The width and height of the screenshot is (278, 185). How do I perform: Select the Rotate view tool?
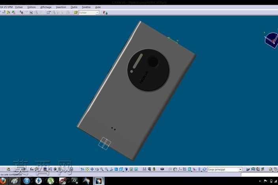click(97, 170)
